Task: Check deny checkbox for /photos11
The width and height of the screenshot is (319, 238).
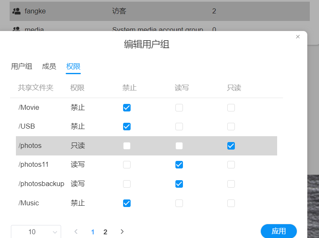Action: 127,165
